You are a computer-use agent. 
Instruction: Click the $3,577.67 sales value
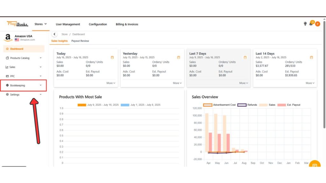tap(262, 66)
